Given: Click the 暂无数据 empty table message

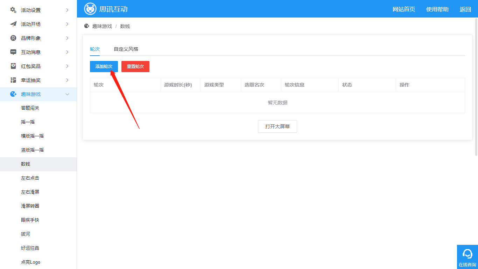Looking at the screenshot, I should (x=277, y=102).
